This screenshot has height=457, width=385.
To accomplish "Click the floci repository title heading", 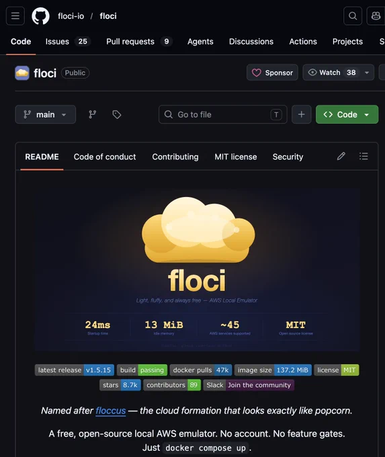I will click(x=45, y=73).
